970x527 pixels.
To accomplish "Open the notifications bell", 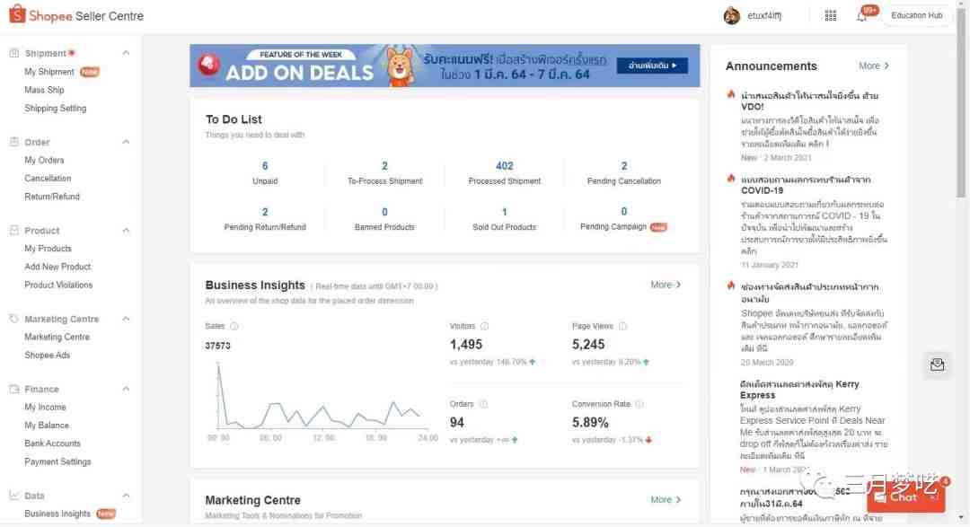I will (x=861, y=16).
